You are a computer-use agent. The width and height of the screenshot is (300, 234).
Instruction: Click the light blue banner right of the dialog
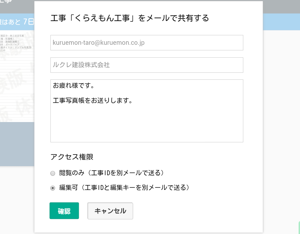tap(281, 22)
